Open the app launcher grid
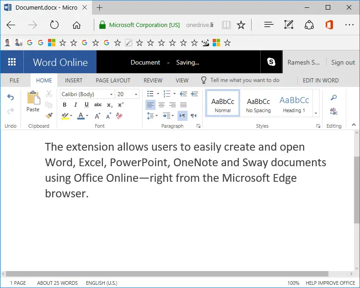The height and width of the screenshot is (288, 360). click(12, 62)
